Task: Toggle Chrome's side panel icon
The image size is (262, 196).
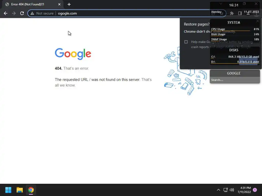Action: (x=240, y=13)
